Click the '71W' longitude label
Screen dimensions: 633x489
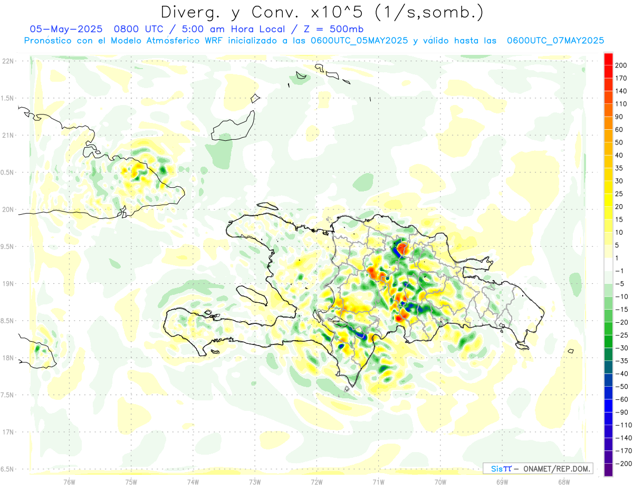pyautogui.click(x=378, y=482)
